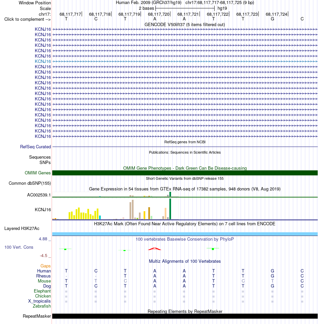Open the H3K27Ac Mark on 7 cell lines title
The width and height of the screenshot is (318, 324).
tap(185, 224)
